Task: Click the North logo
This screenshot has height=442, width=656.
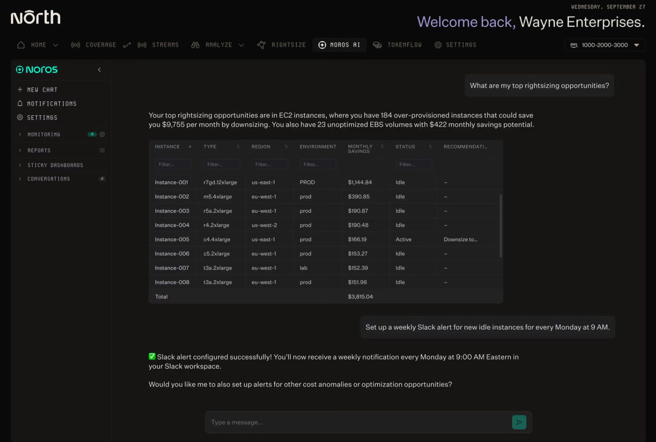Action: point(36,17)
